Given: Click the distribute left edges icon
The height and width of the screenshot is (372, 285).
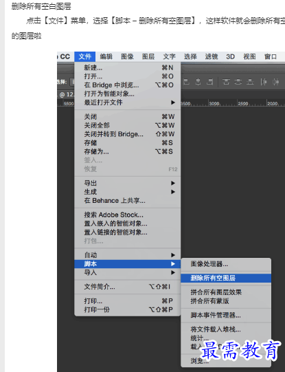Looking at the screenshot, I should tap(264, 82).
